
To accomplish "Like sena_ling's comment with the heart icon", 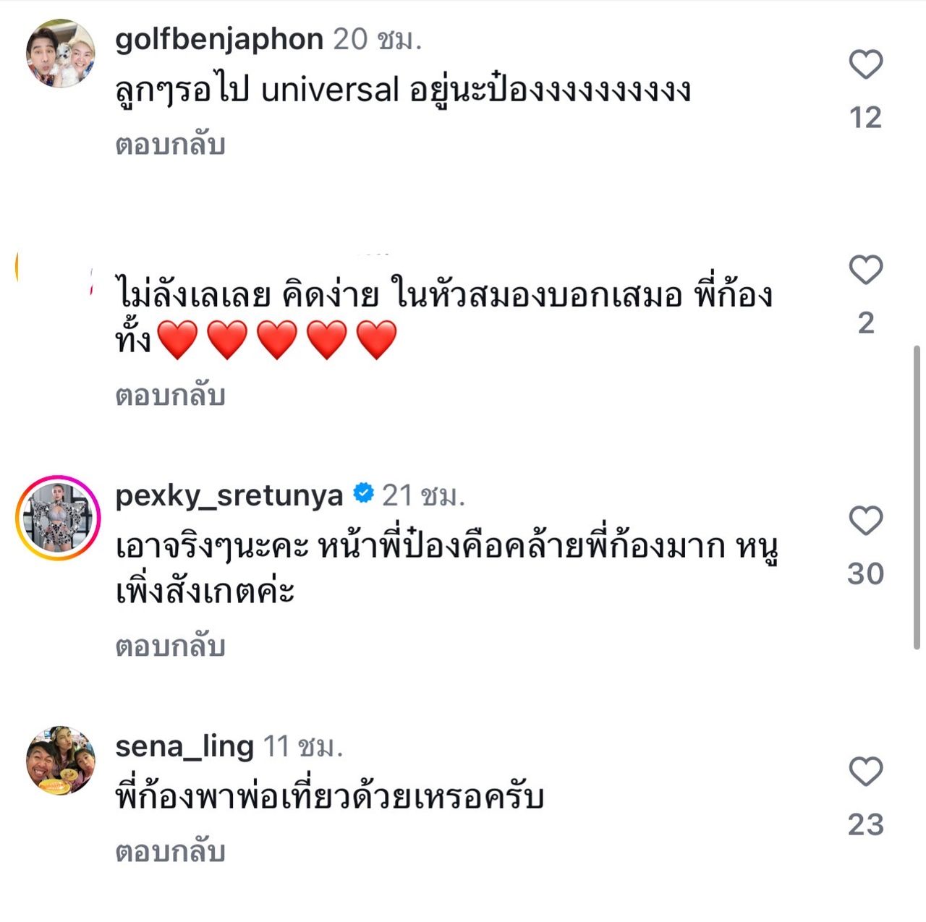I will coord(865,772).
